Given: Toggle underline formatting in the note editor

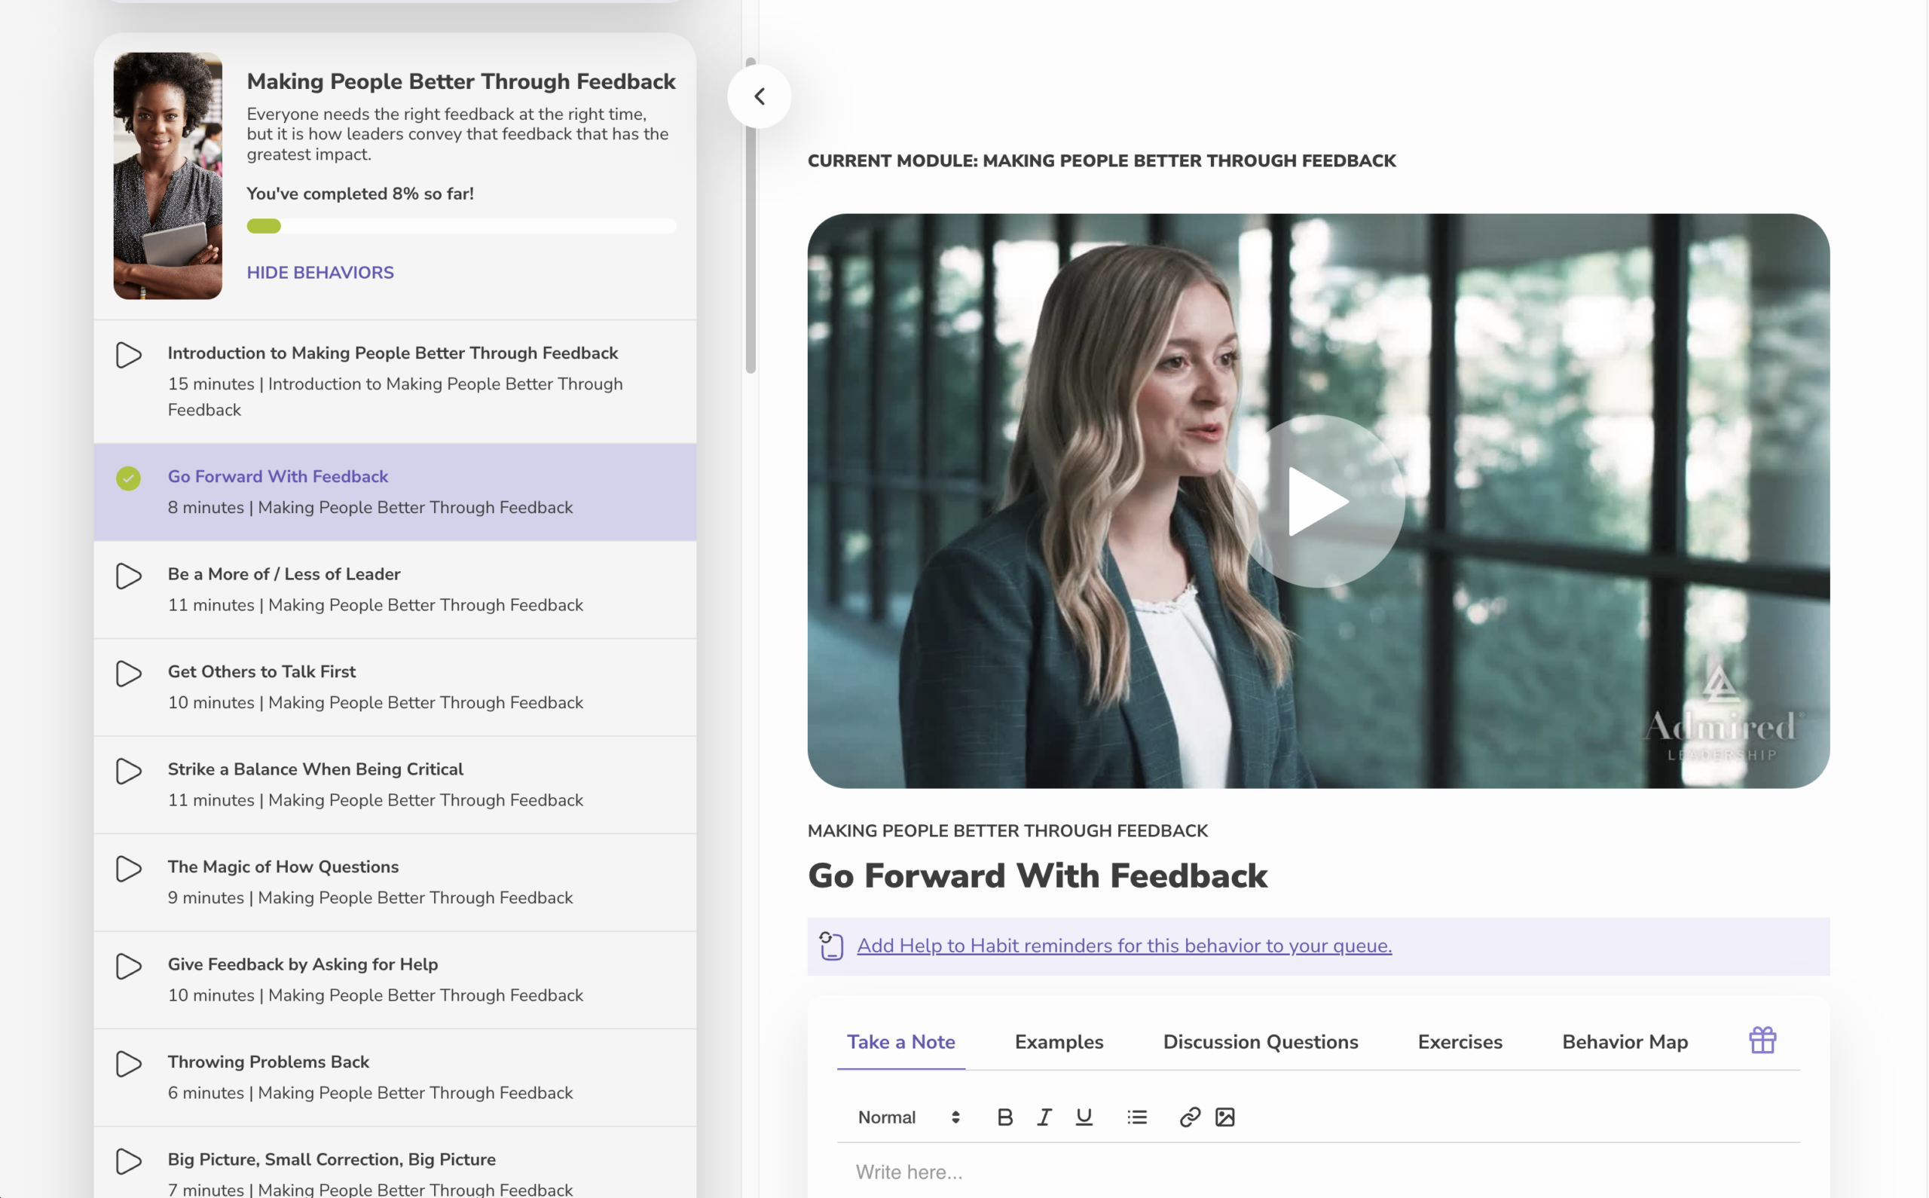Looking at the screenshot, I should [1084, 1117].
